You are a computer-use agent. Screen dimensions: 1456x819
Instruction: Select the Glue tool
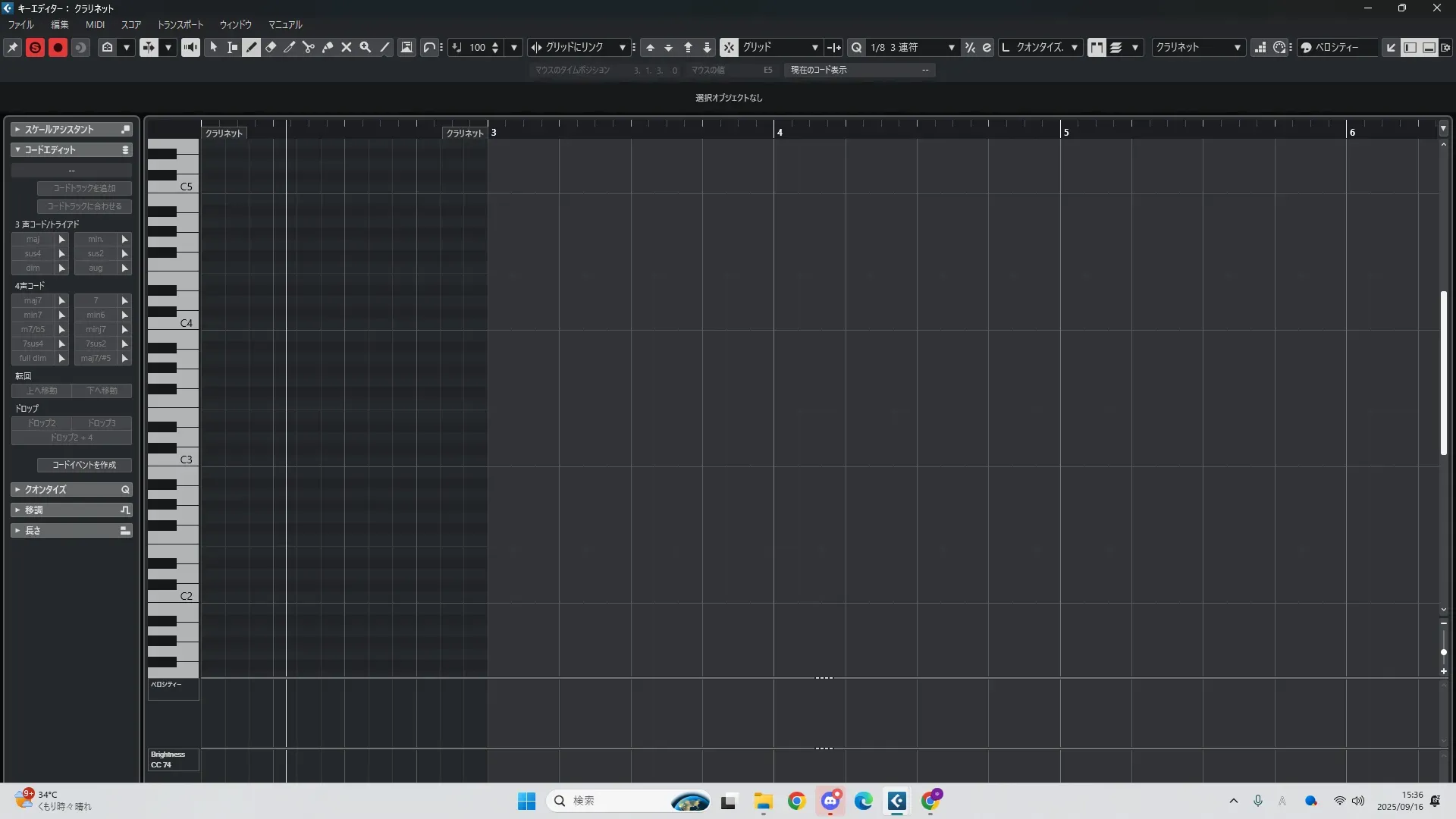click(x=328, y=47)
